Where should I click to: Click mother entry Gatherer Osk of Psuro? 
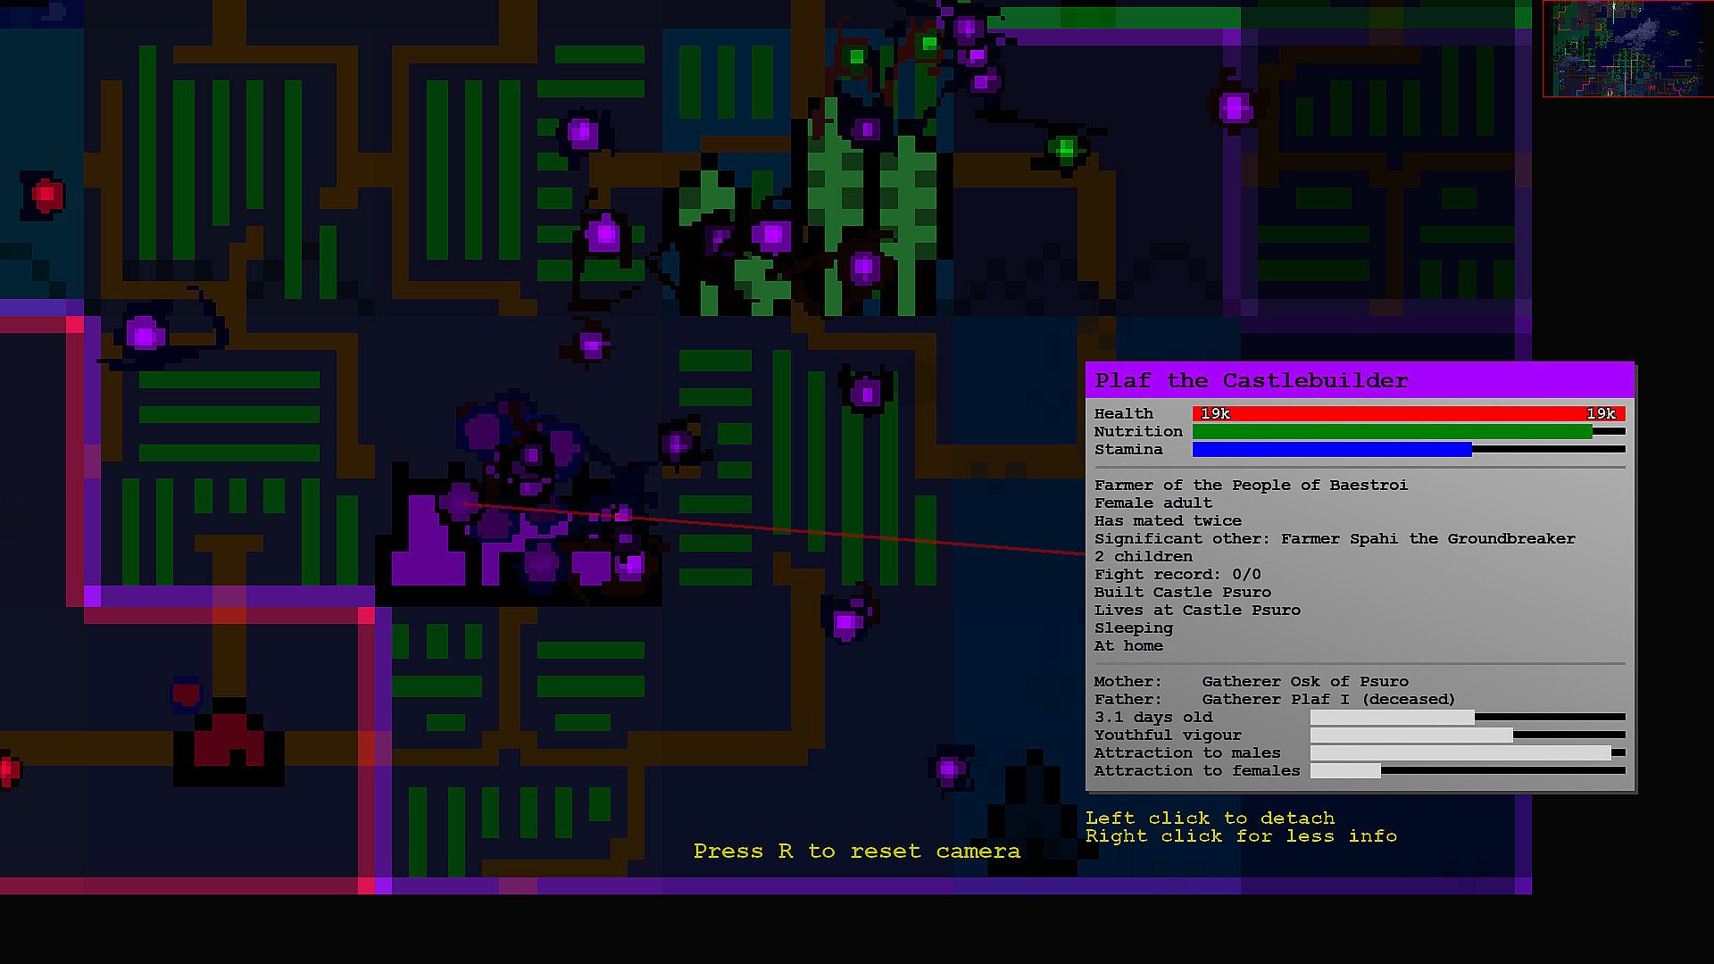(x=1304, y=682)
